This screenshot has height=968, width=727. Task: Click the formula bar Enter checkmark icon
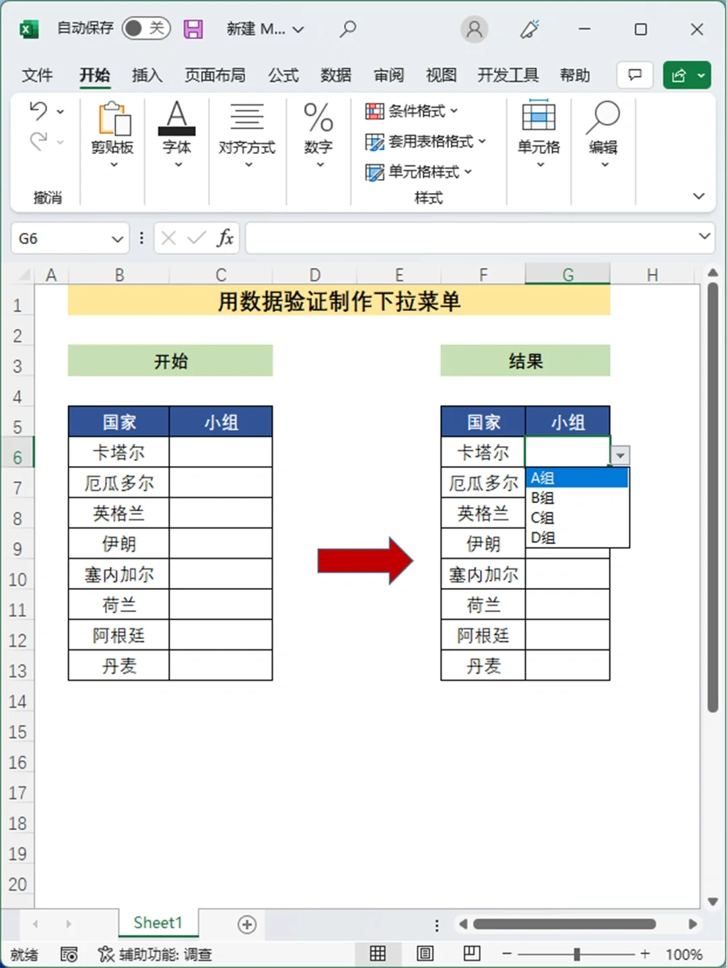pos(197,238)
